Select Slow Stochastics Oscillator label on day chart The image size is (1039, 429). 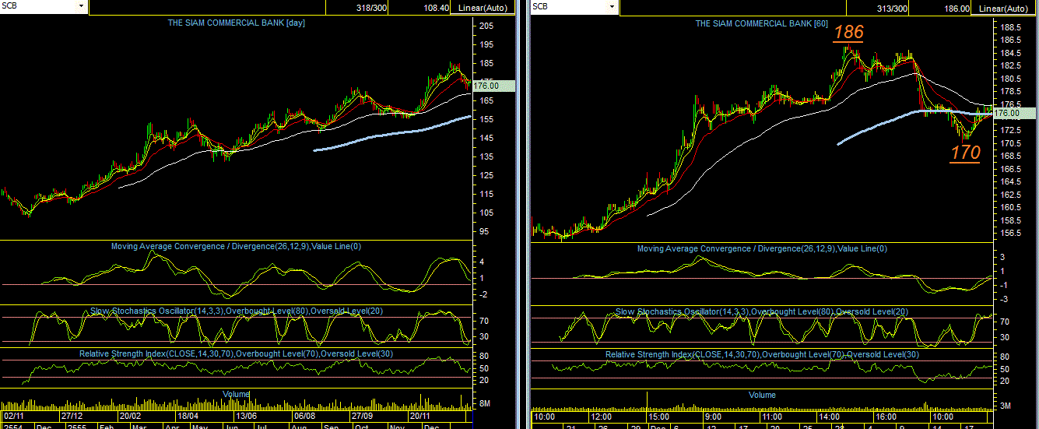(x=237, y=311)
